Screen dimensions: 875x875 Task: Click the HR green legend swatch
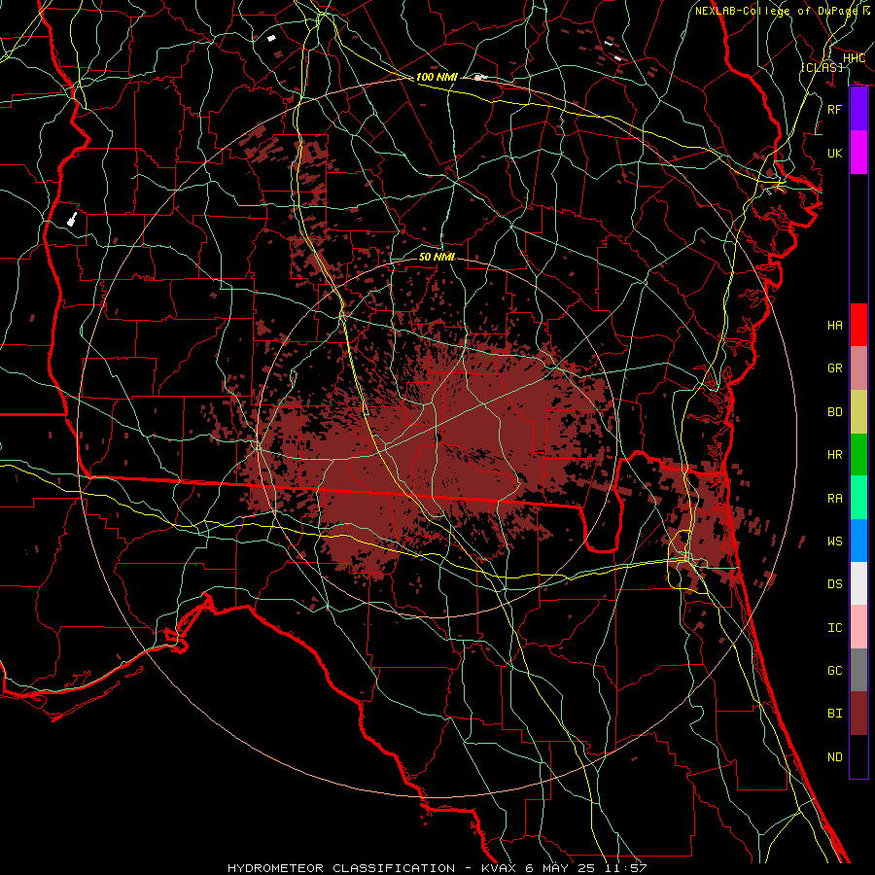point(858,455)
